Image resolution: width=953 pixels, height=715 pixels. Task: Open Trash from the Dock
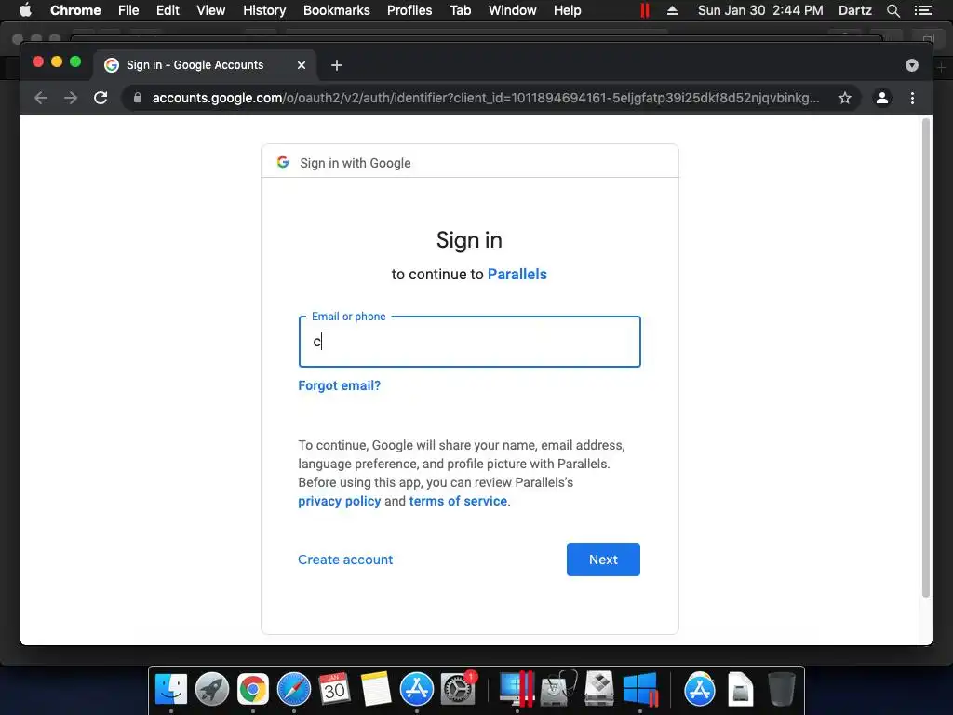pos(781,690)
